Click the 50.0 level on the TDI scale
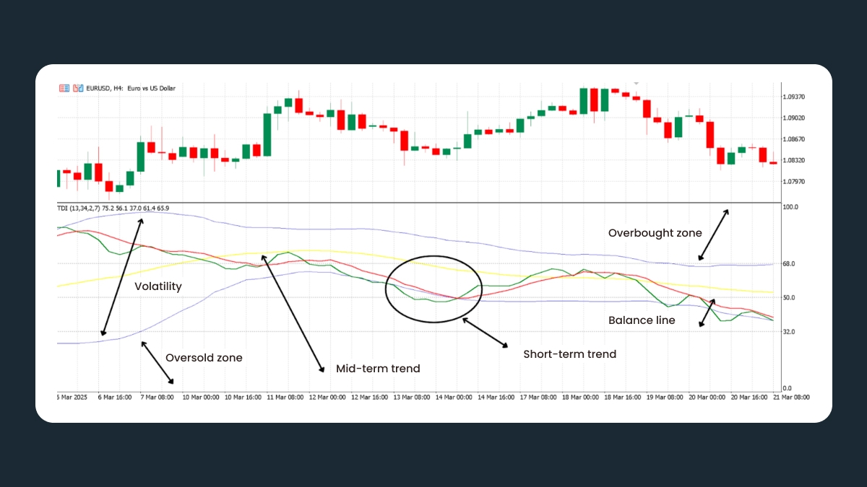Image resolution: width=867 pixels, height=487 pixels. 789,298
